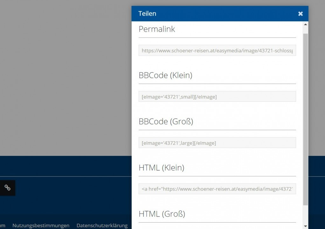Click the dimmed gray background beside the dialog
This screenshot has width=325, height=229.
click(x=64, y=80)
